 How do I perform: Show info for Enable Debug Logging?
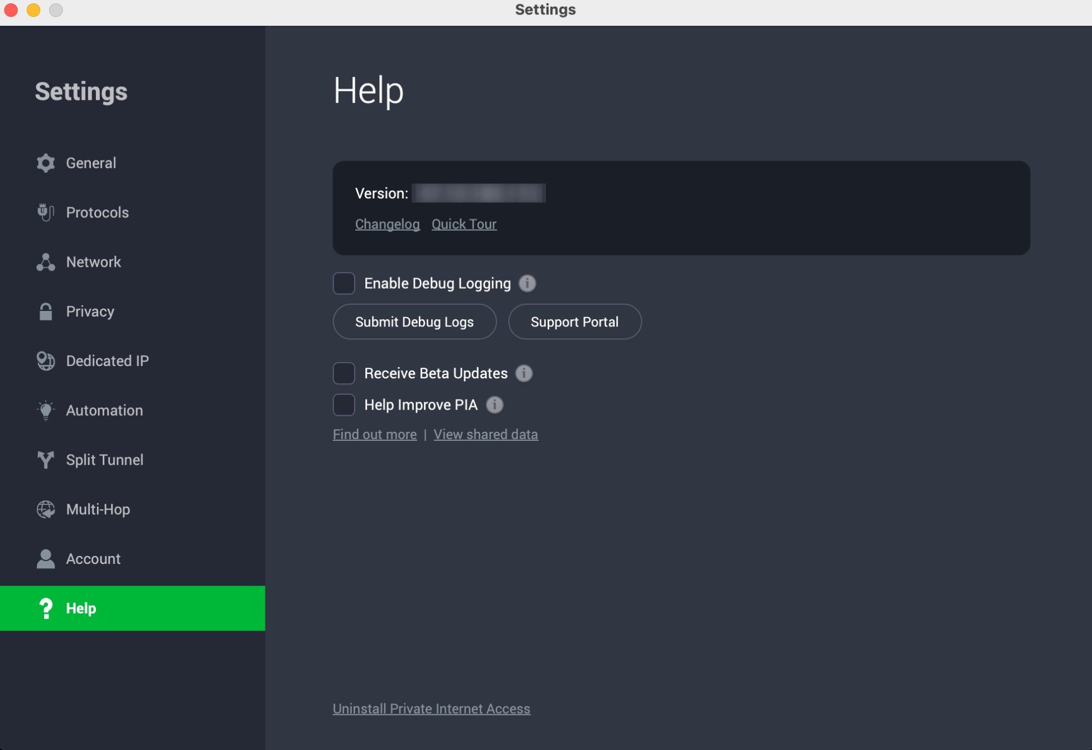(527, 283)
